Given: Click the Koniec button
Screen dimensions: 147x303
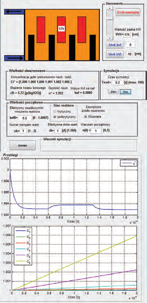Looking at the screenshot, I should (x=23, y=145).
